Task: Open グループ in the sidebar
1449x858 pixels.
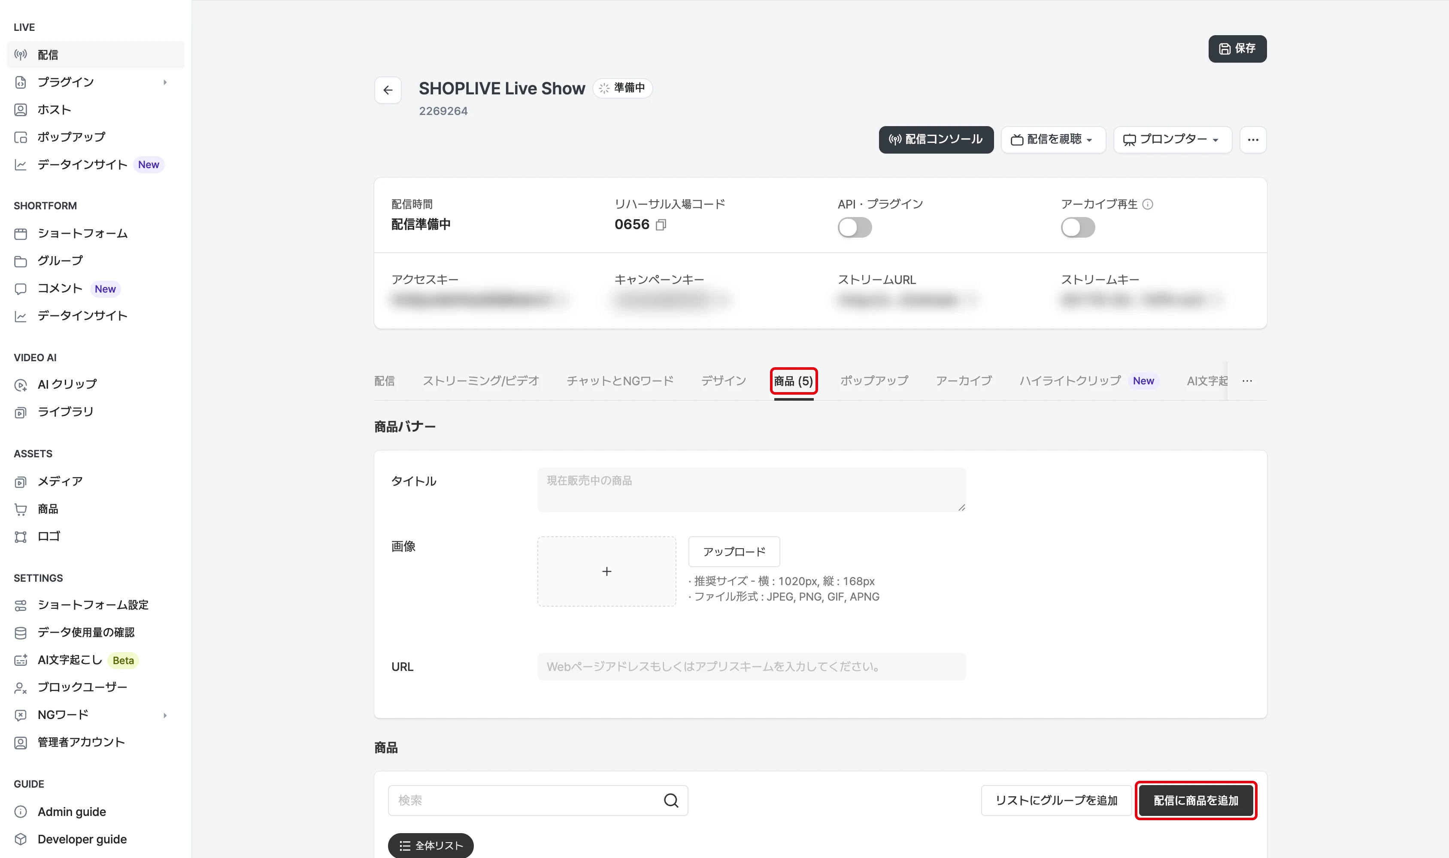Action: pyautogui.click(x=95, y=261)
